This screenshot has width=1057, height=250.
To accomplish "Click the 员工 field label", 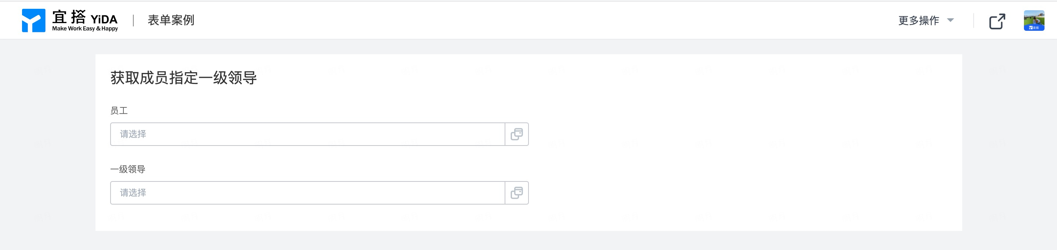I will (119, 111).
